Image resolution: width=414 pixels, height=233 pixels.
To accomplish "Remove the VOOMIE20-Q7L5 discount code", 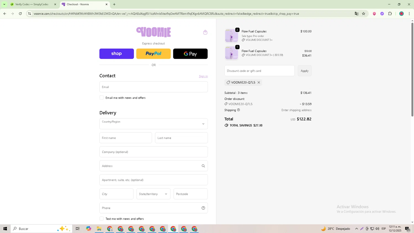I will (259, 83).
